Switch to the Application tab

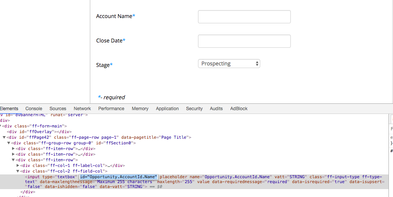tap(167, 109)
